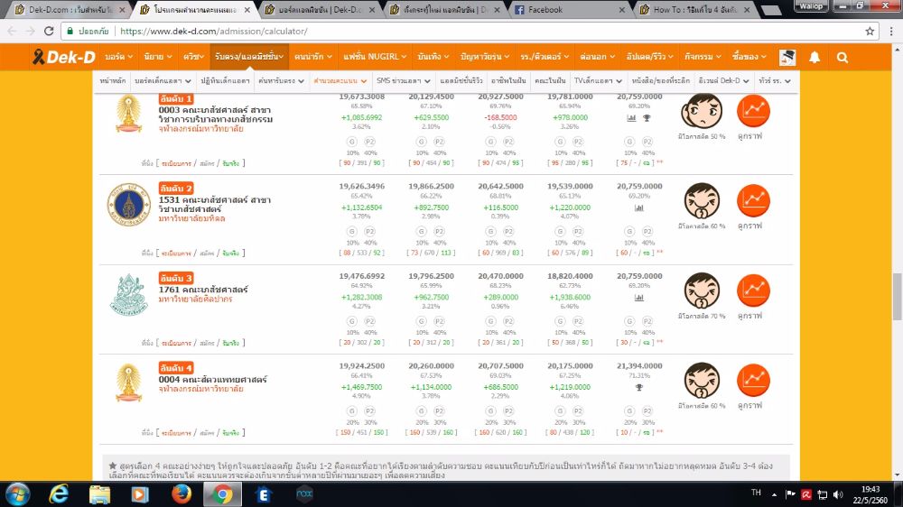Viewport: 903px width, 507px height.
Task: Click the graph icon for rank 4 row
Action: point(753,380)
